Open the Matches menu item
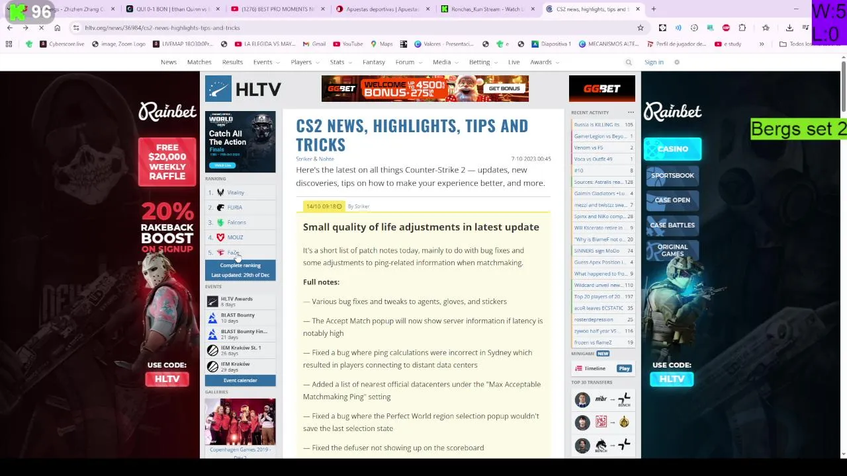847x476 pixels. pos(199,62)
